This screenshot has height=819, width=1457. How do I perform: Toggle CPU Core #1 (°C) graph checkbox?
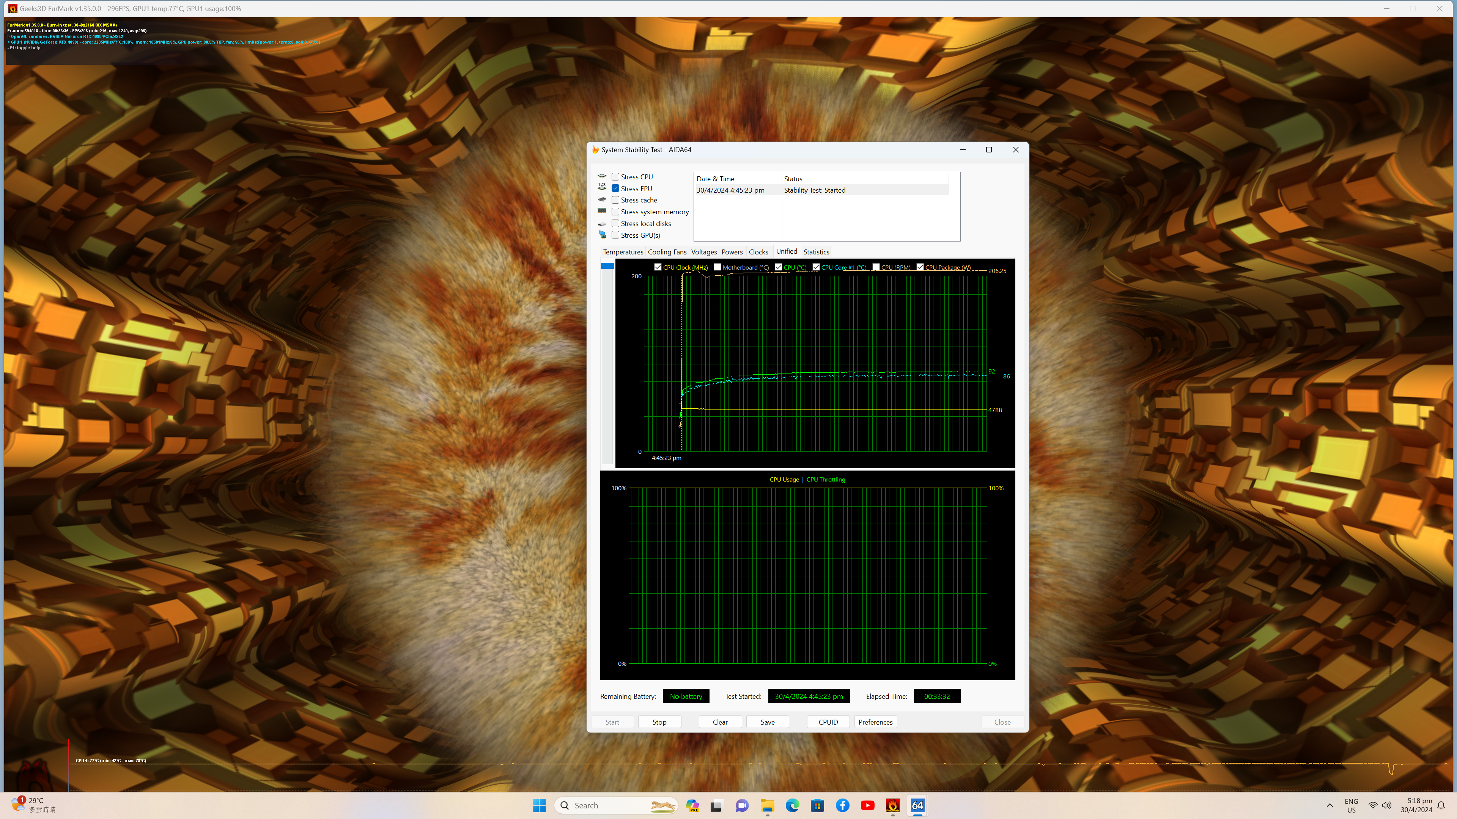pyautogui.click(x=816, y=267)
